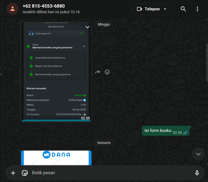
Task: Open contact info for +62 815-4553-6880
Action: coord(44,6)
